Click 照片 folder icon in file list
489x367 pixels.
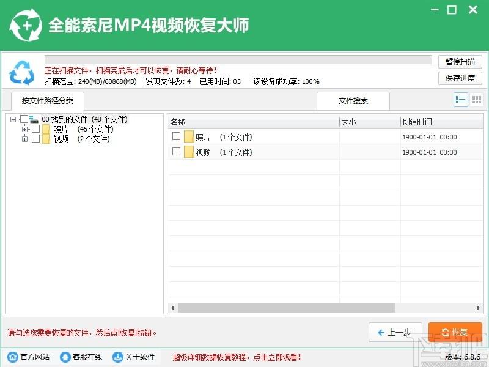[x=189, y=136]
